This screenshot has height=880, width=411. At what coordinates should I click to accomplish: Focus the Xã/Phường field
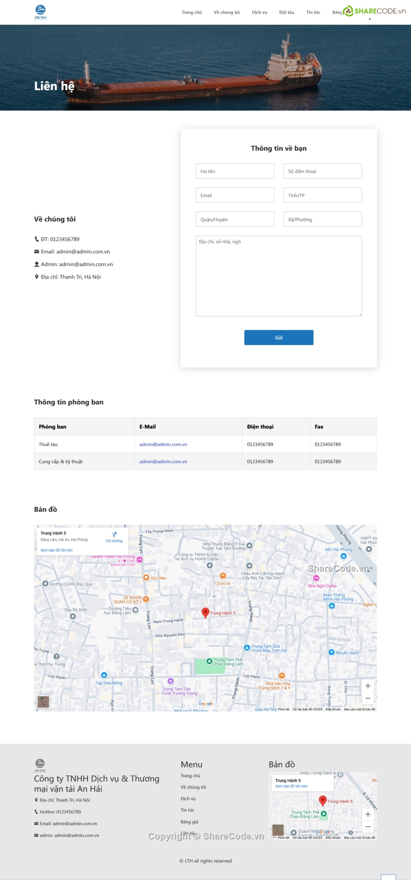pos(323,219)
